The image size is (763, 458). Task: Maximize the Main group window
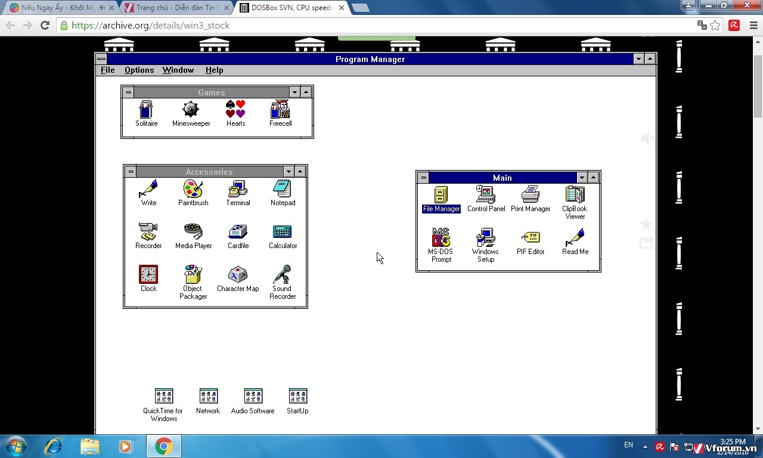(593, 177)
